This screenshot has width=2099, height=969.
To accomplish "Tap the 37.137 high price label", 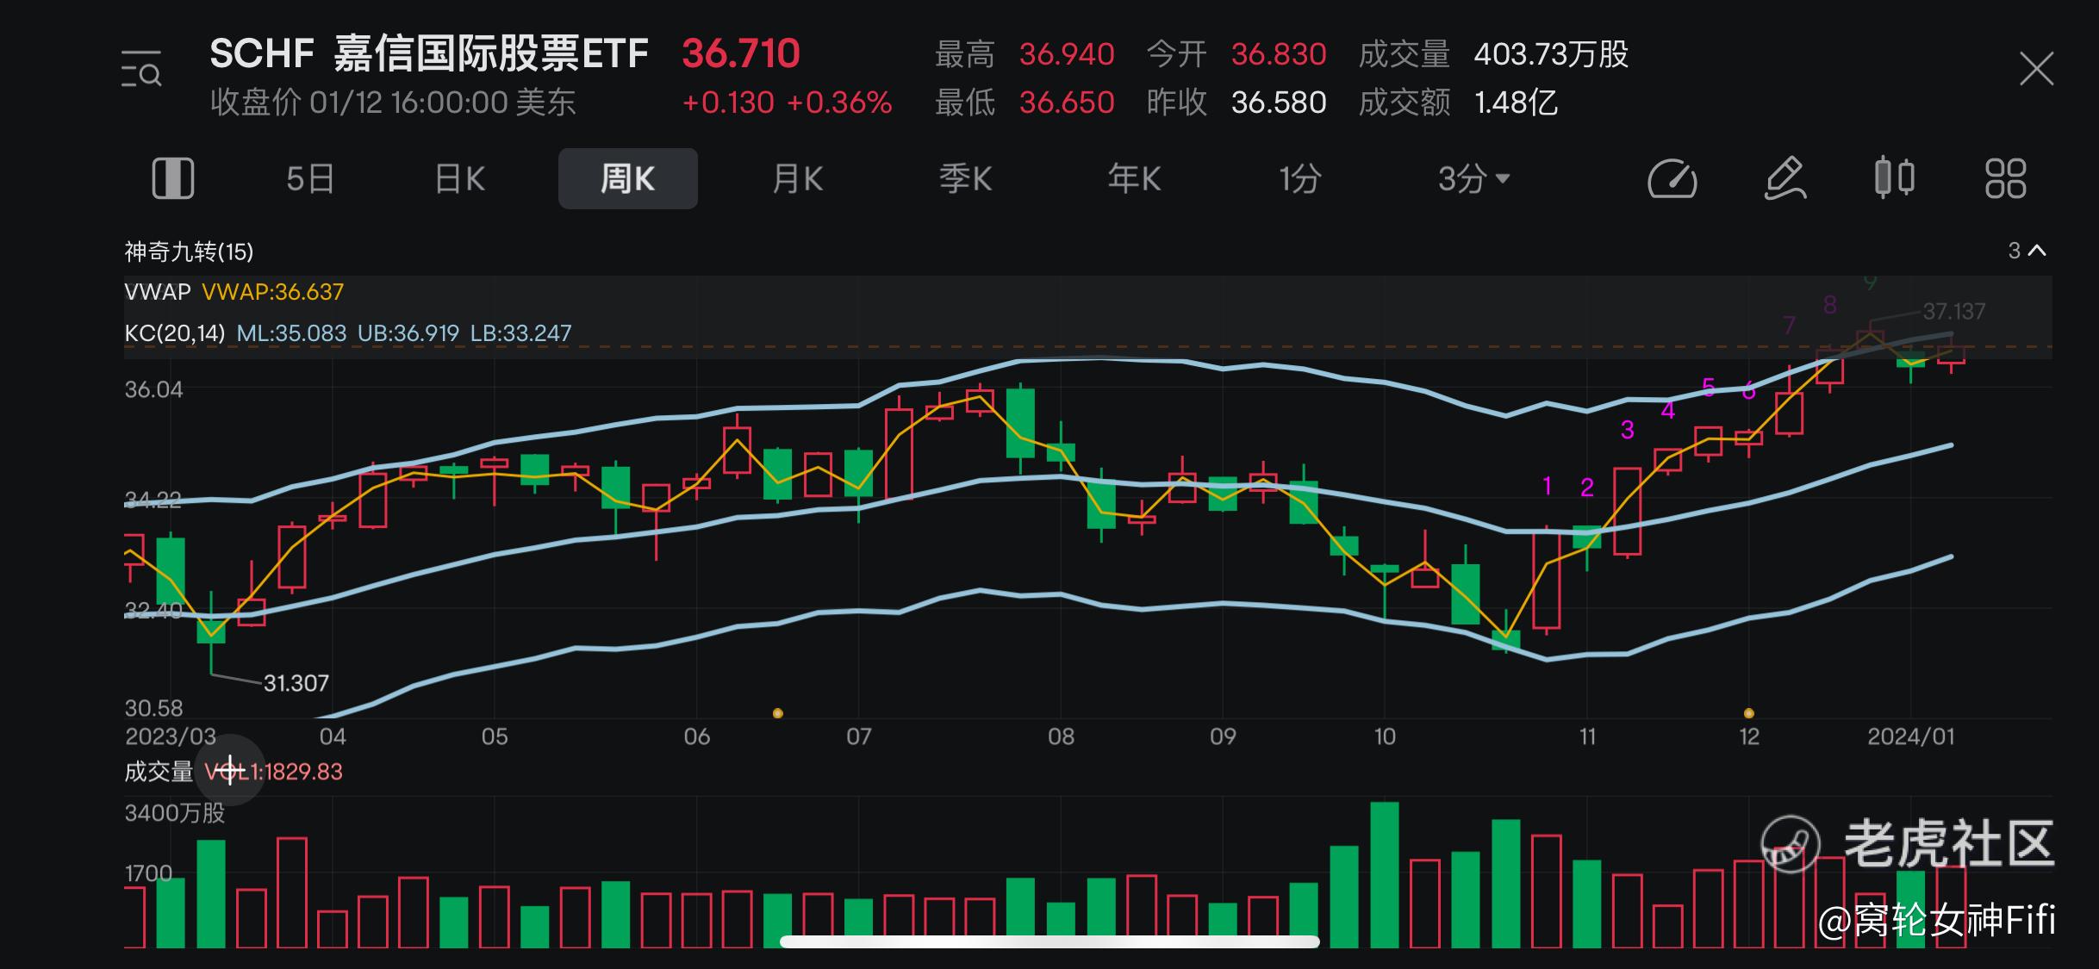I will (1953, 311).
